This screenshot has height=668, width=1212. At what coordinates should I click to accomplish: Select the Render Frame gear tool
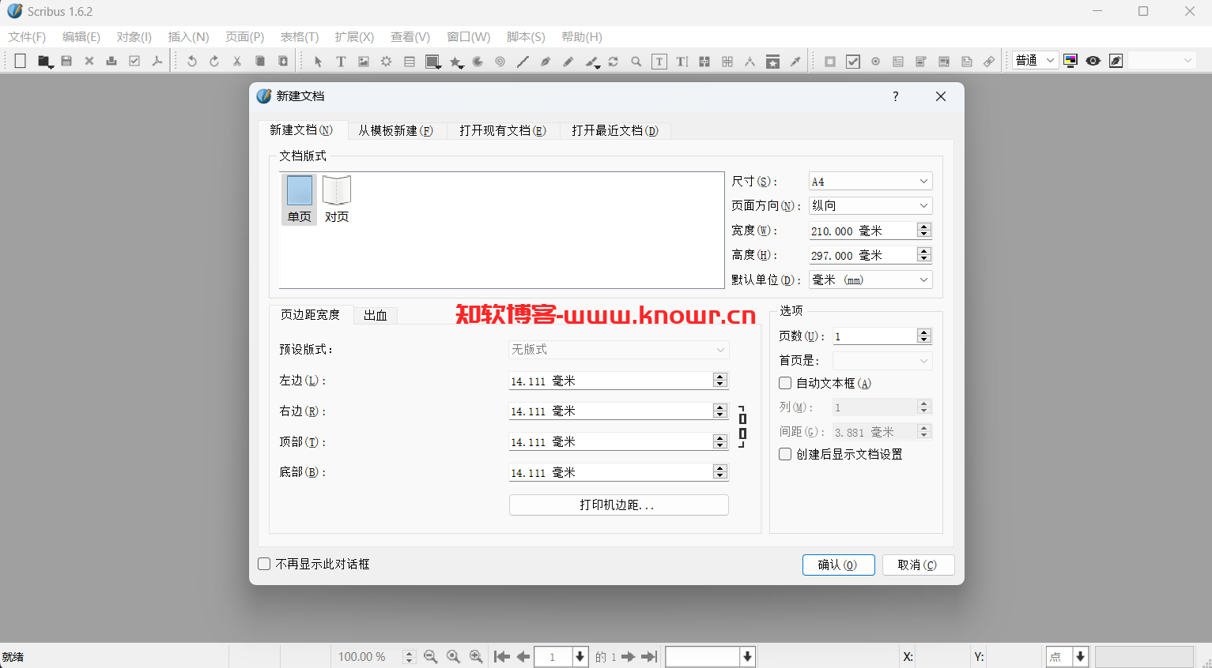tap(387, 61)
